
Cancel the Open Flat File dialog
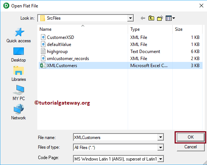tap(191, 147)
